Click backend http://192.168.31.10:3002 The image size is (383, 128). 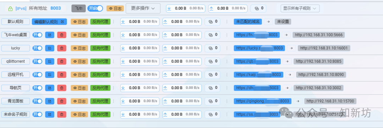click(318, 88)
